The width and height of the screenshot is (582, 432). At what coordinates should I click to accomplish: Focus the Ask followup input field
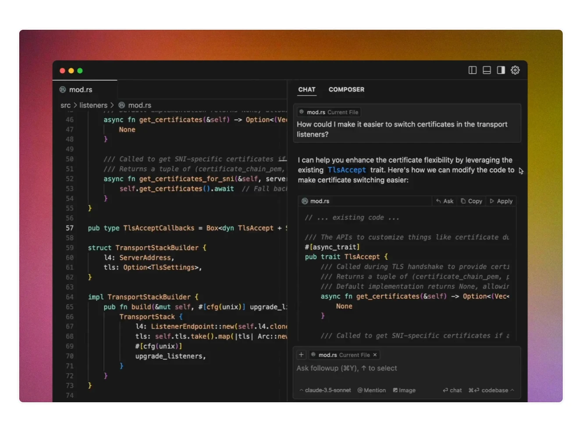pyautogui.click(x=407, y=368)
